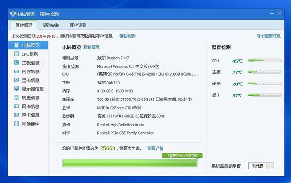This screenshot has width=291, height=183.
Task: Click the green performance score bar
Action: tap(130, 163)
